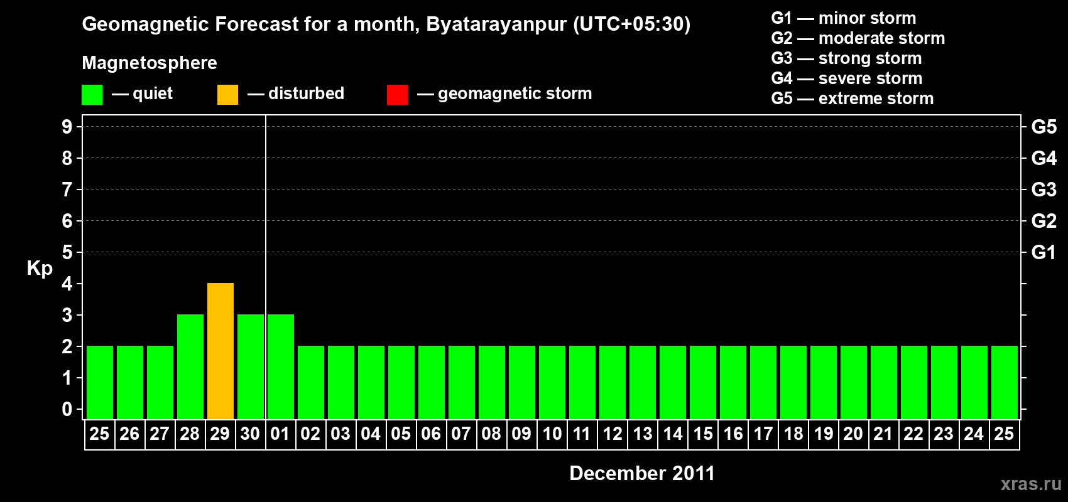This screenshot has width=1068, height=502.
Task: Click the date label 30
Action: click(x=250, y=434)
